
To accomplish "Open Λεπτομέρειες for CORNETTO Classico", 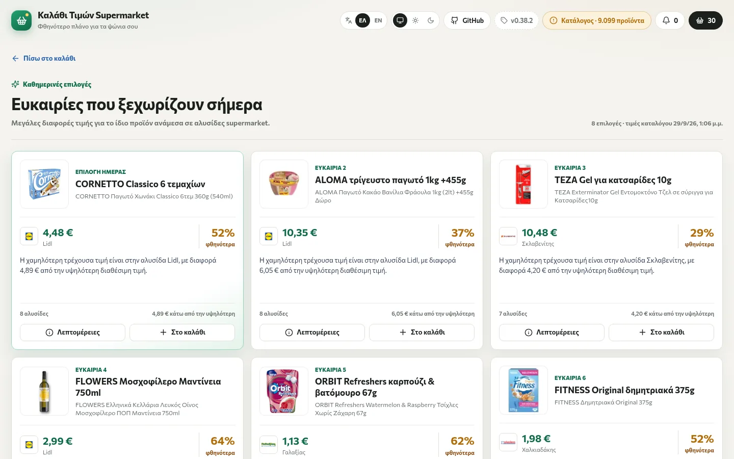I will [72, 332].
